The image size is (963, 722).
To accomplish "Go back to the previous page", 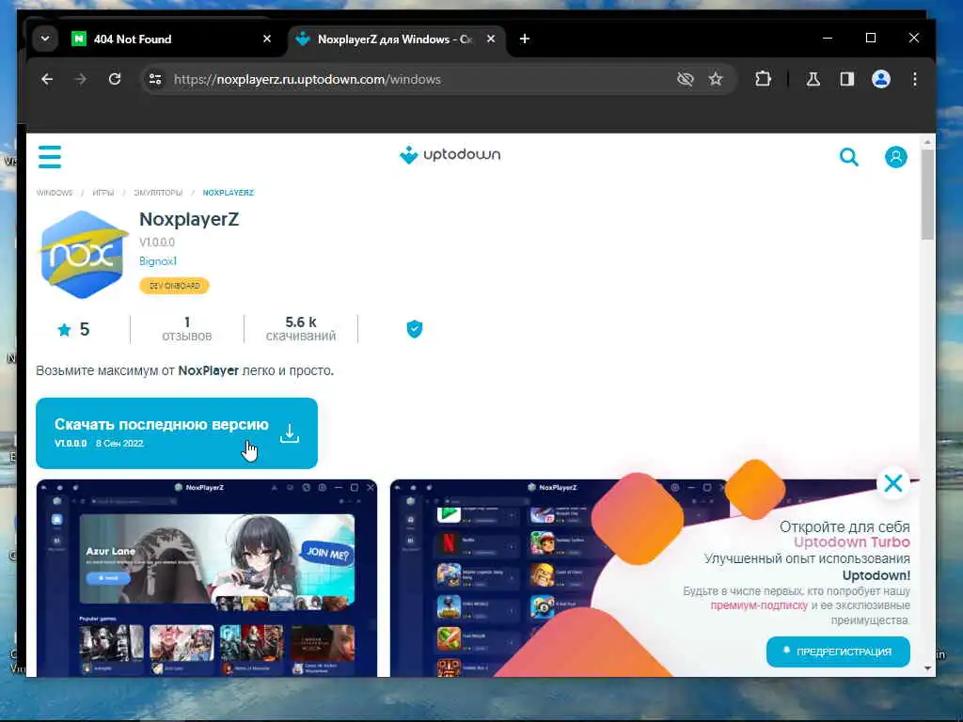I will click(x=47, y=79).
